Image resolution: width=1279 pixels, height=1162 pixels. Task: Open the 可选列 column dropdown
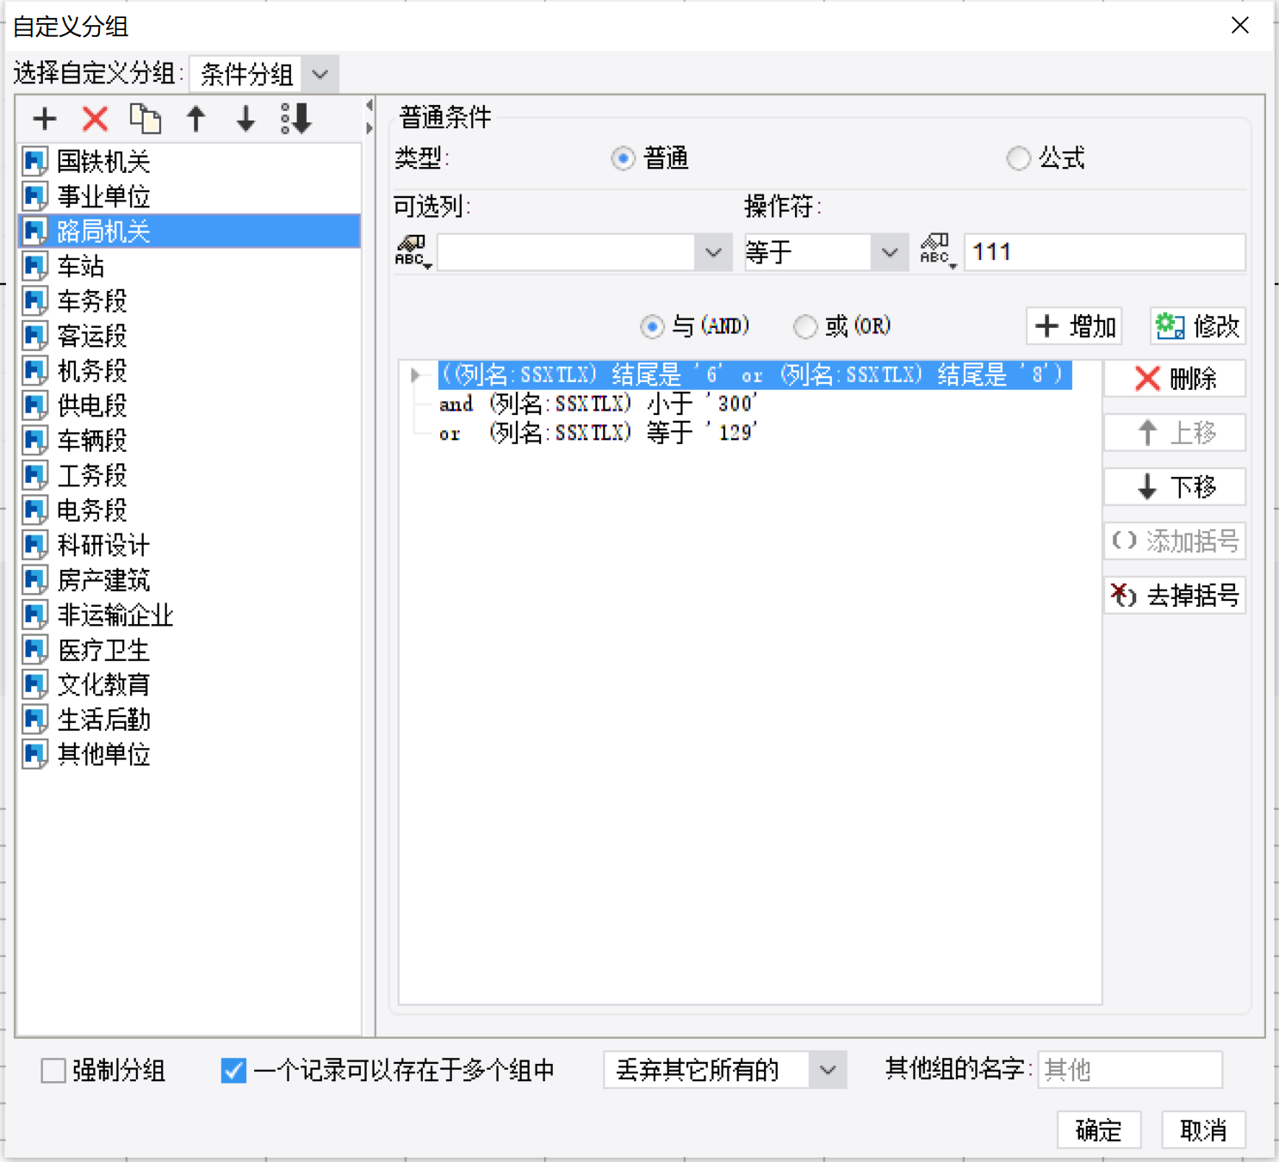pyautogui.click(x=713, y=252)
